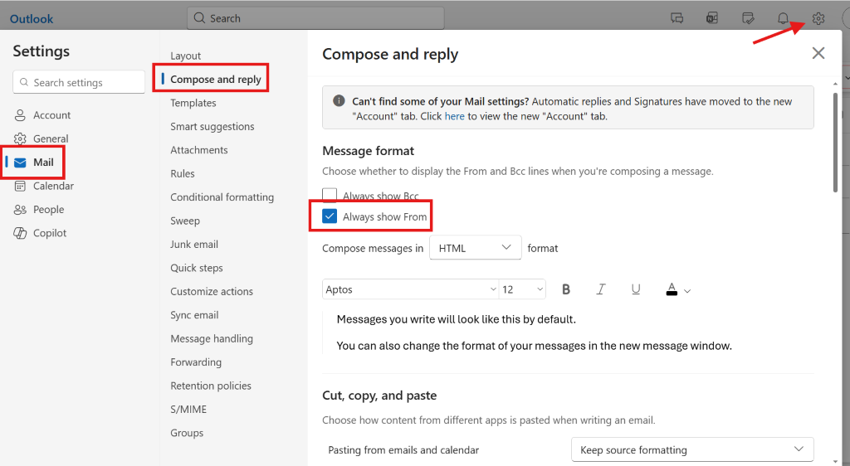
Task: Apply the font color A icon
Action: tap(672, 289)
